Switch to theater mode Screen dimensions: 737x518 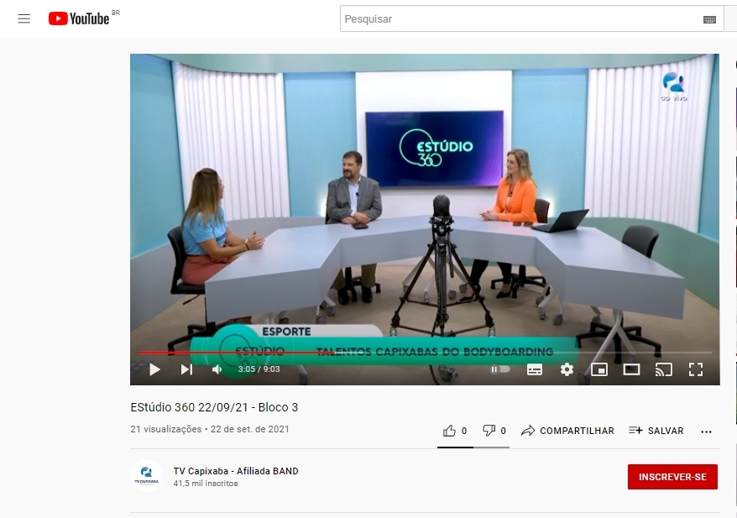(x=631, y=369)
